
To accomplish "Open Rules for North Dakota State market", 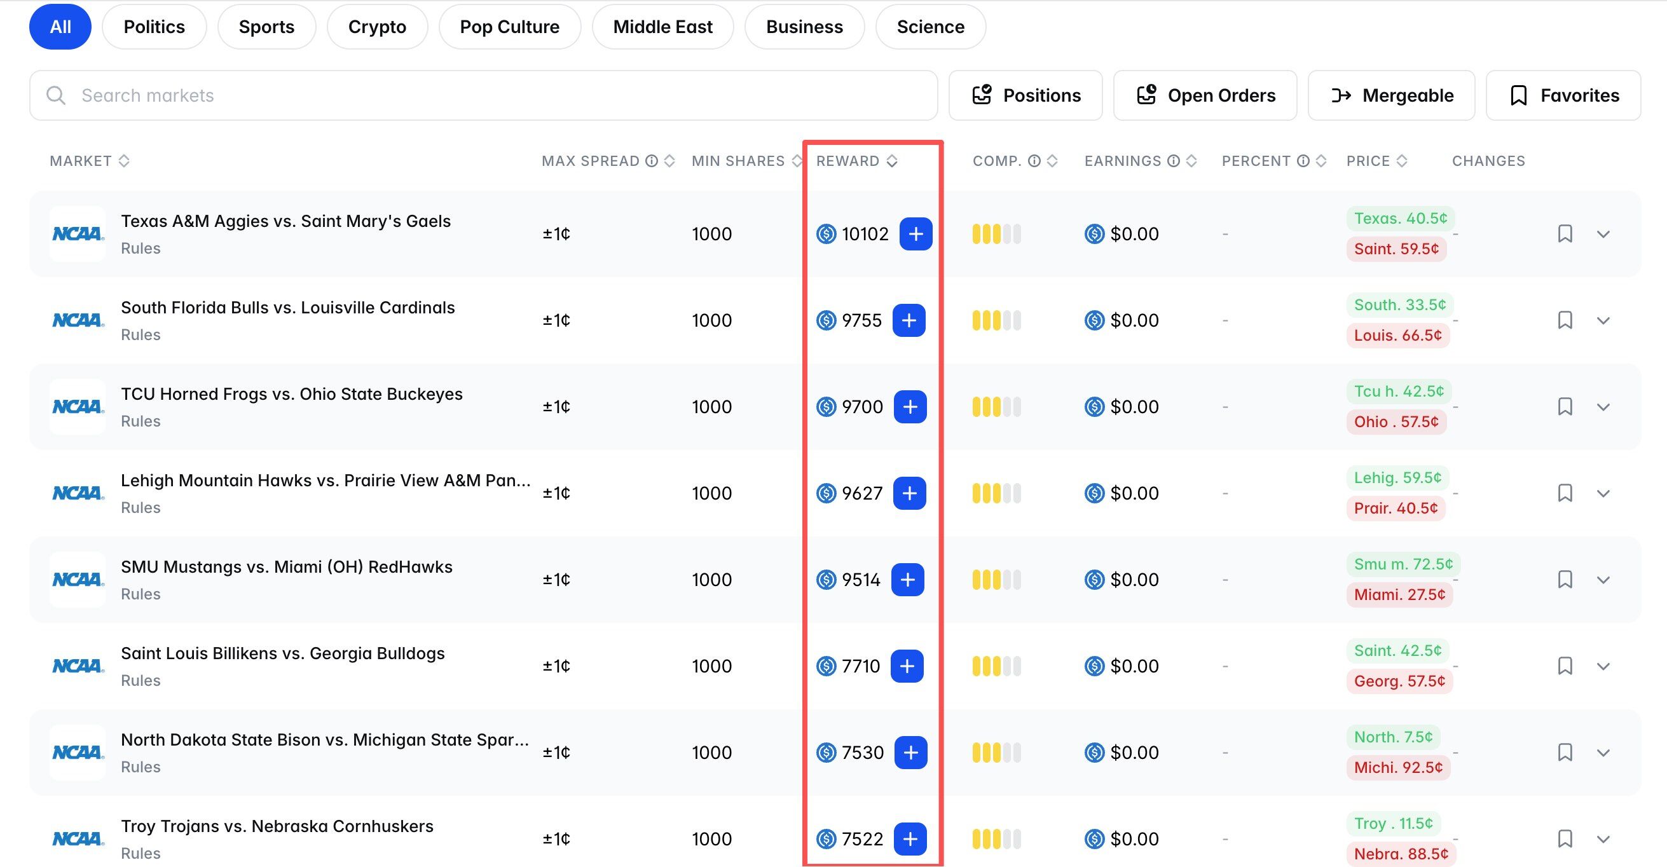I will tap(141, 767).
